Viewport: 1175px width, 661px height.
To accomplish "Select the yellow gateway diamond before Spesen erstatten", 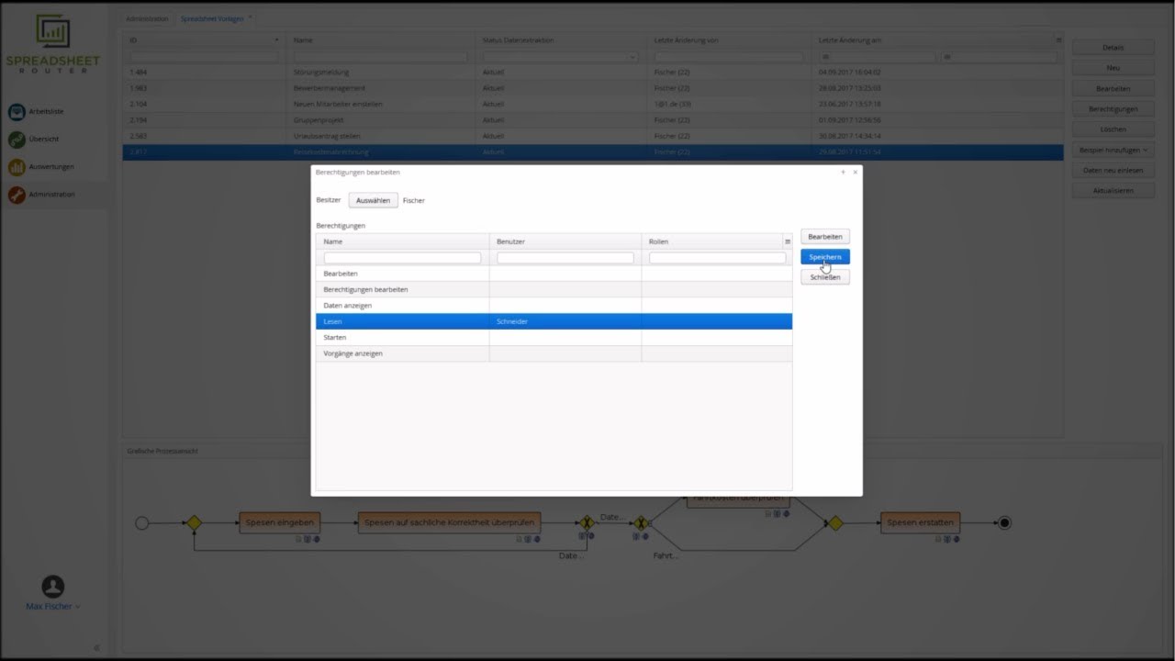I will [x=835, y=522].
